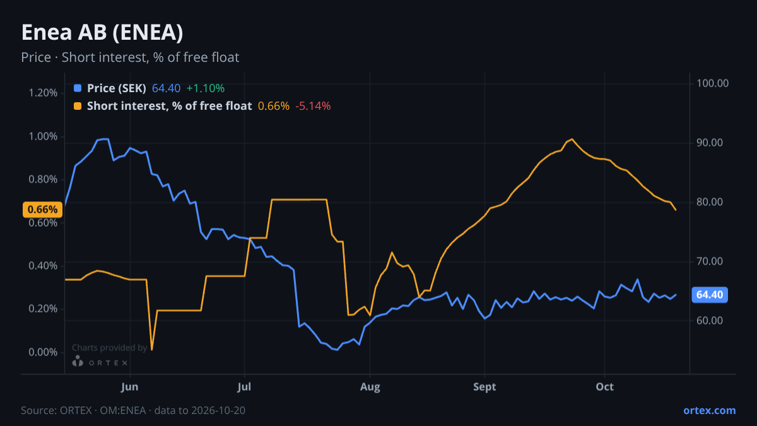Click the 80.00 right axis label
The image size is (757, 426).
pos(710,202)
